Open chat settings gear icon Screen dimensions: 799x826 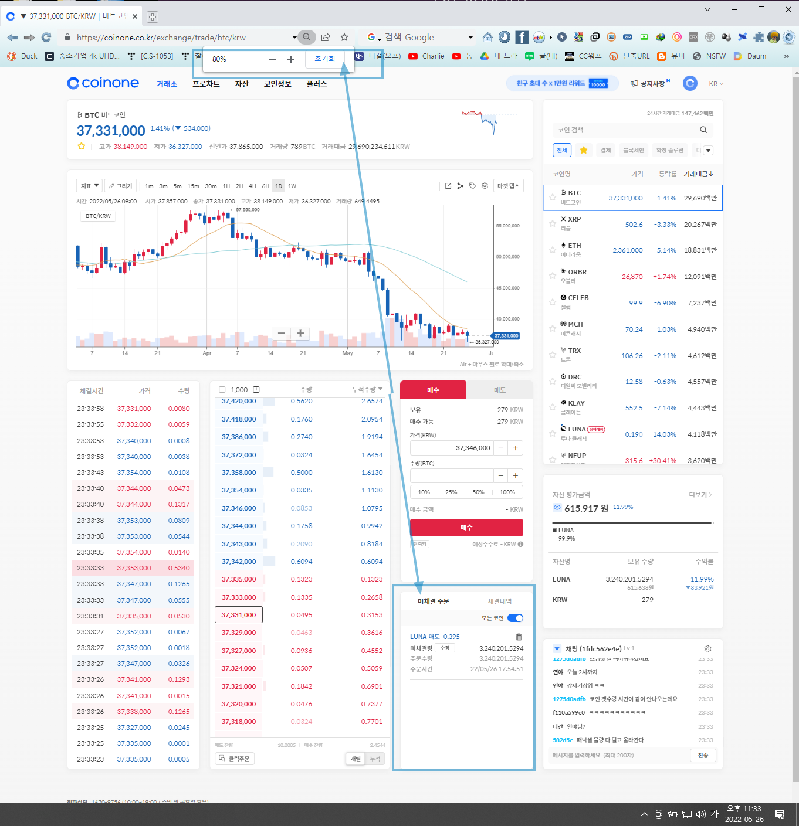point(707,649)
